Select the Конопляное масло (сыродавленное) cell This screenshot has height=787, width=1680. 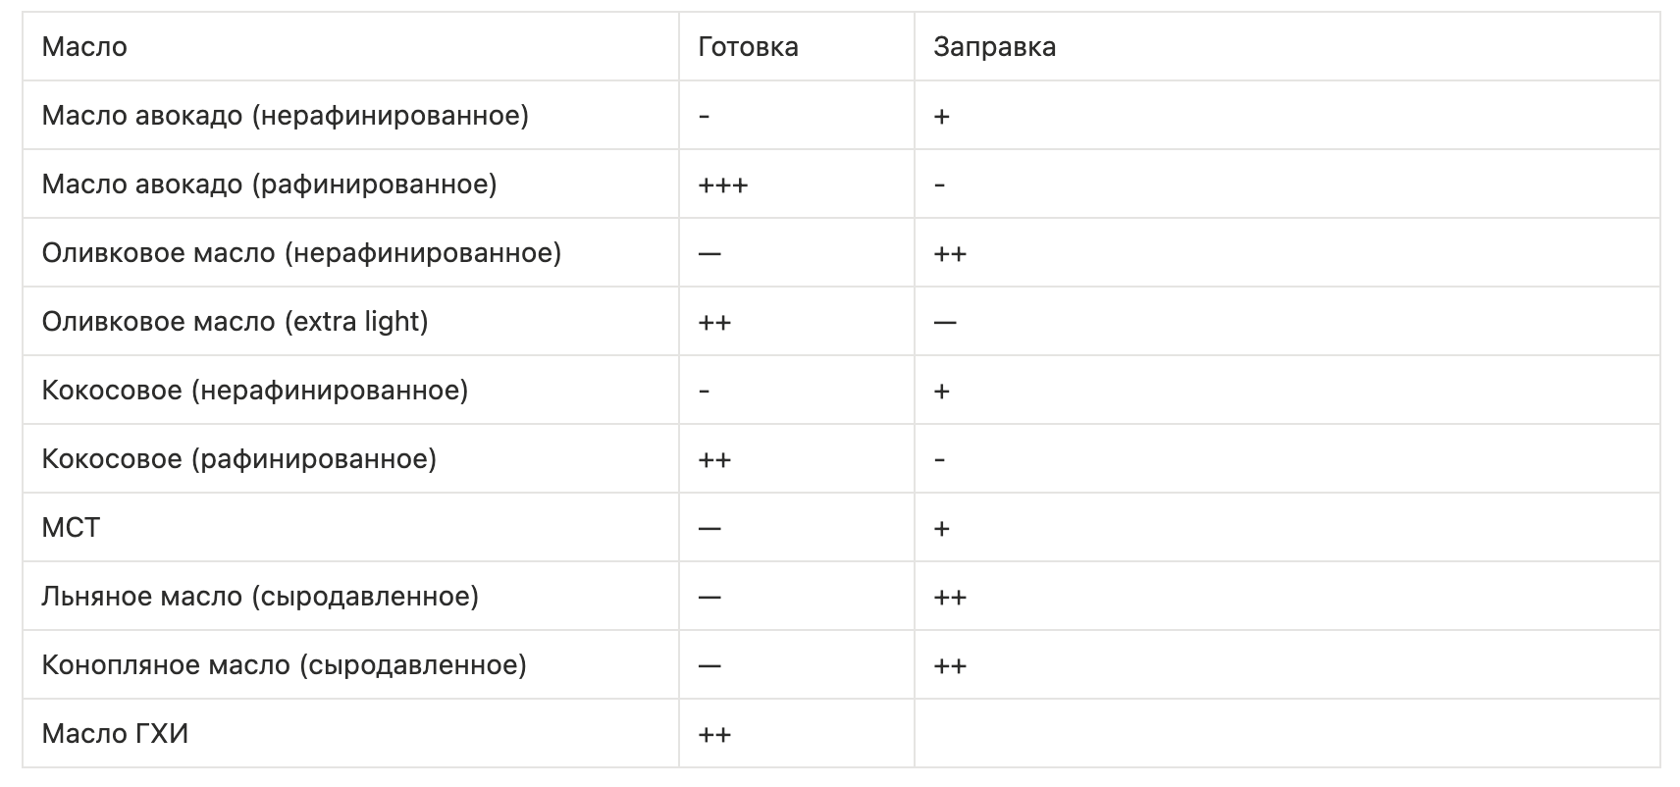click(x=284, y=665)
